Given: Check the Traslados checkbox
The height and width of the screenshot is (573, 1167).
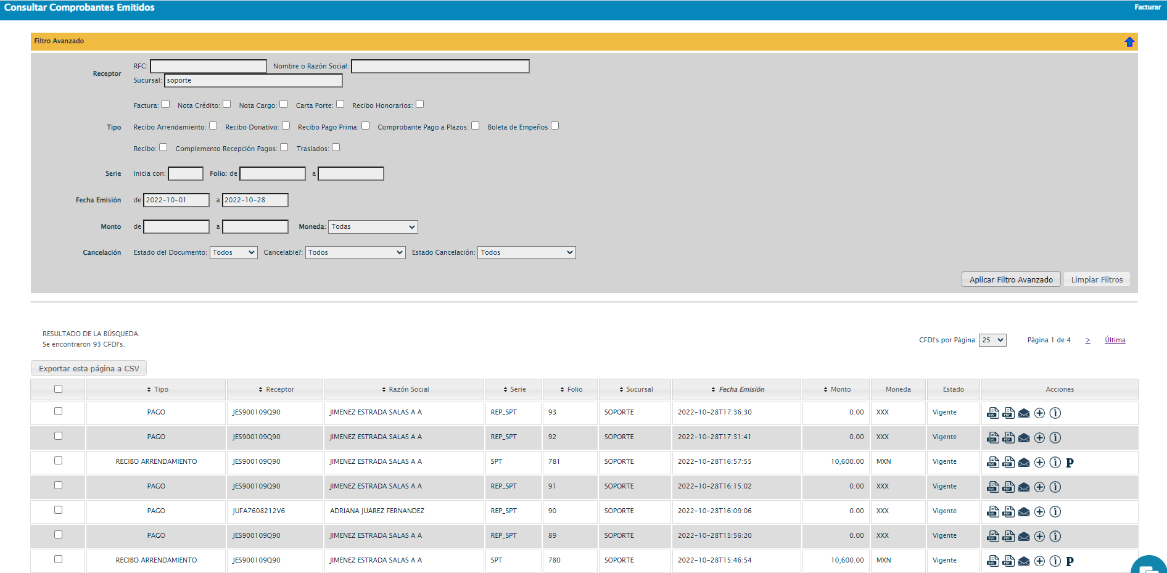Looking at the screenshot, I should click(336, 147).
